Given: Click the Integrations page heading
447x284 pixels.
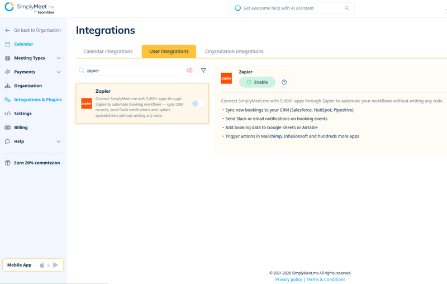Looking at the screenshot, I should (106, 30).
